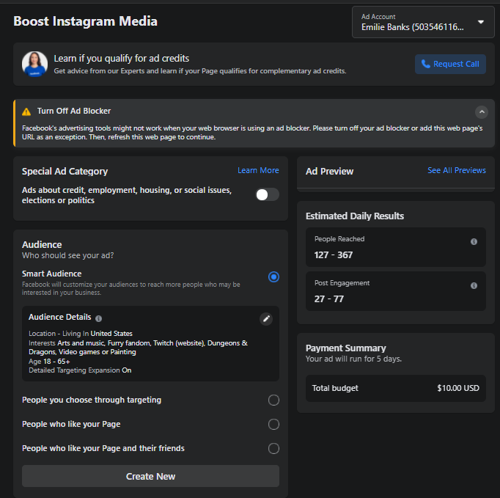Open the Special Ad Category Learn More link

coord(258,170)
